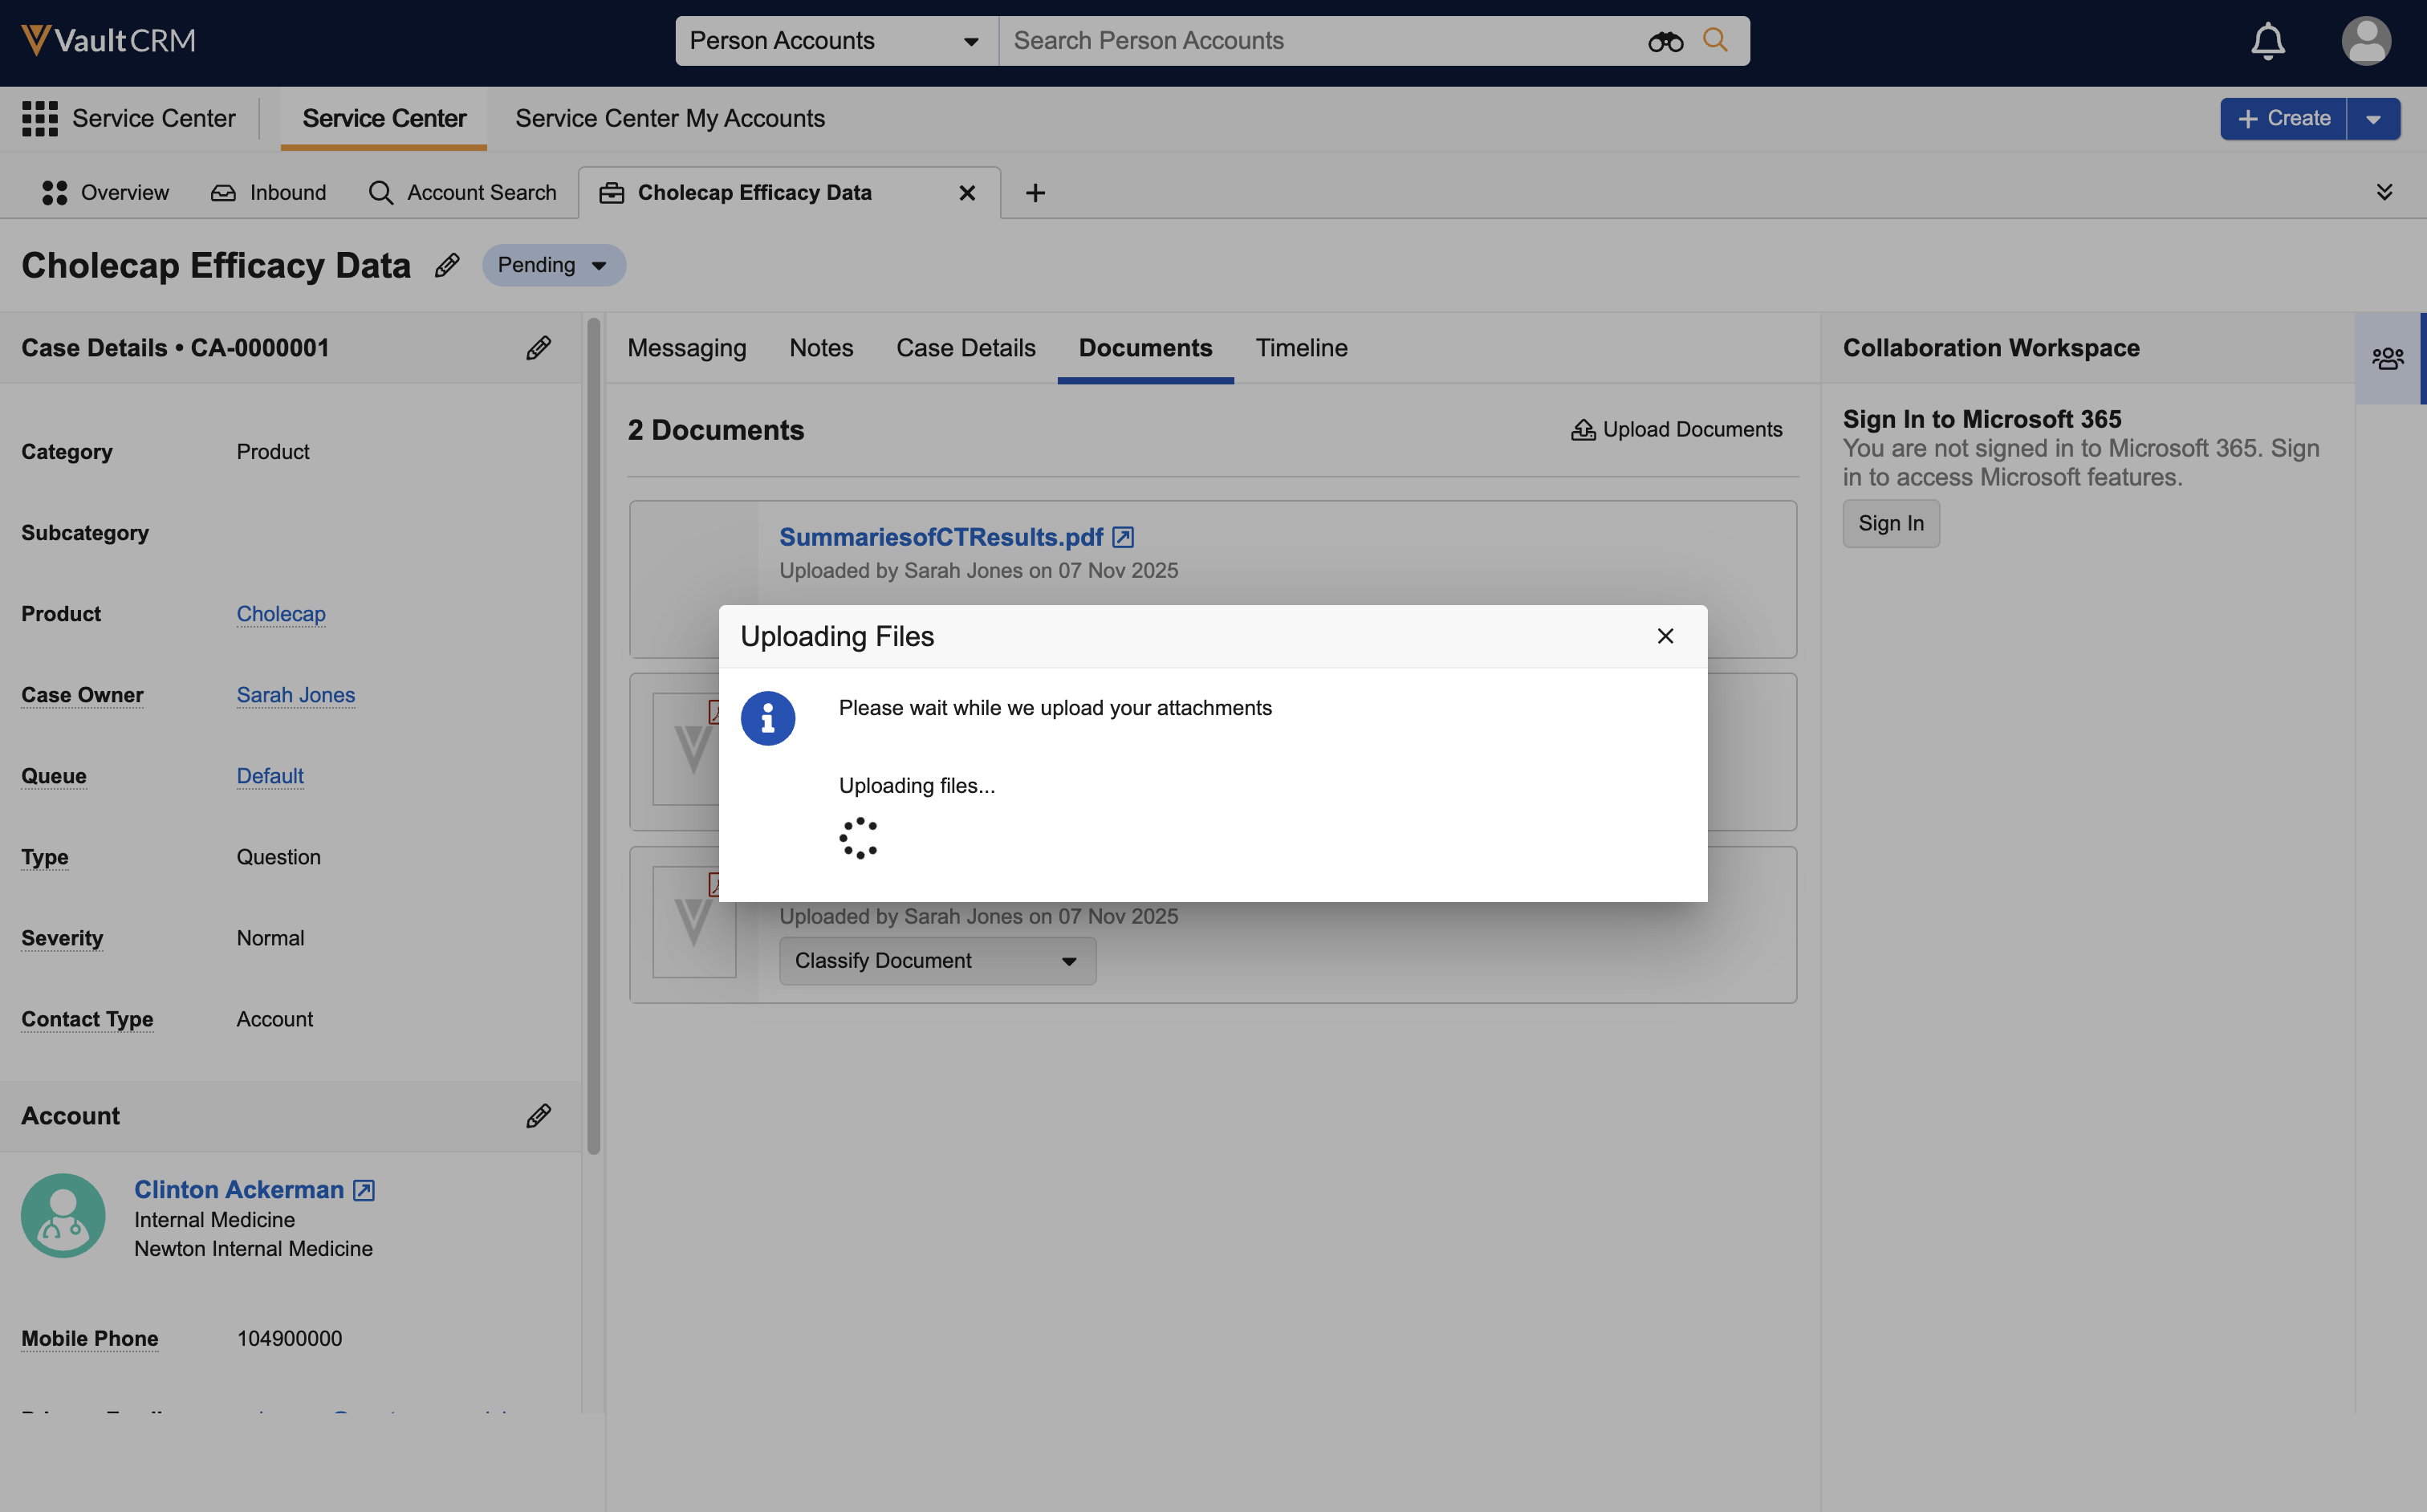Open SummariesofCTResults.pdf in new window icon
This screenshot has height=1512, width=2427.
(x=1123, y=537)
